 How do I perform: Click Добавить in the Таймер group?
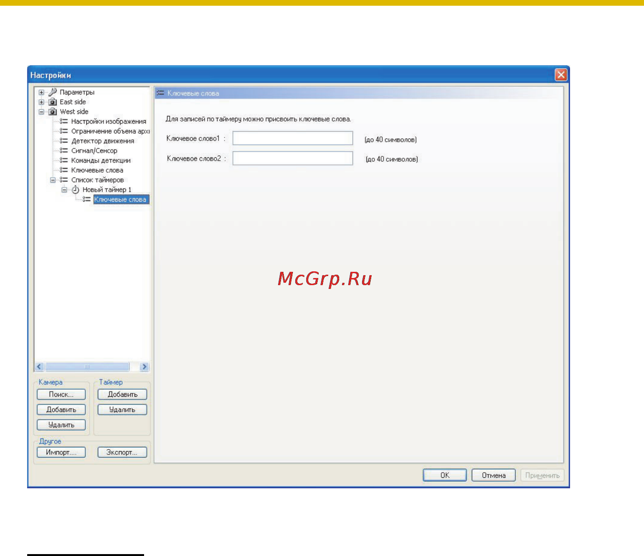click(123, 394)
